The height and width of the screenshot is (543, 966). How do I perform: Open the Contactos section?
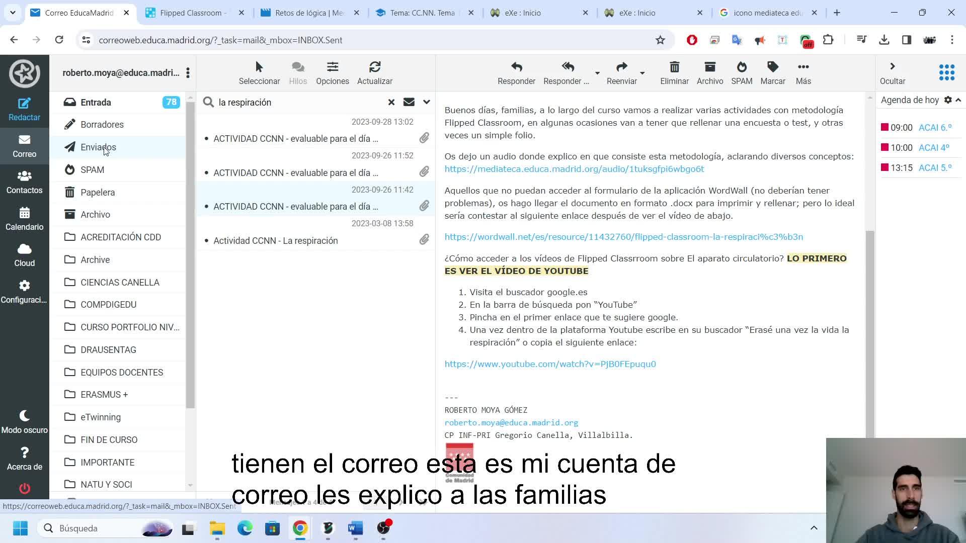tap(24, 182)
